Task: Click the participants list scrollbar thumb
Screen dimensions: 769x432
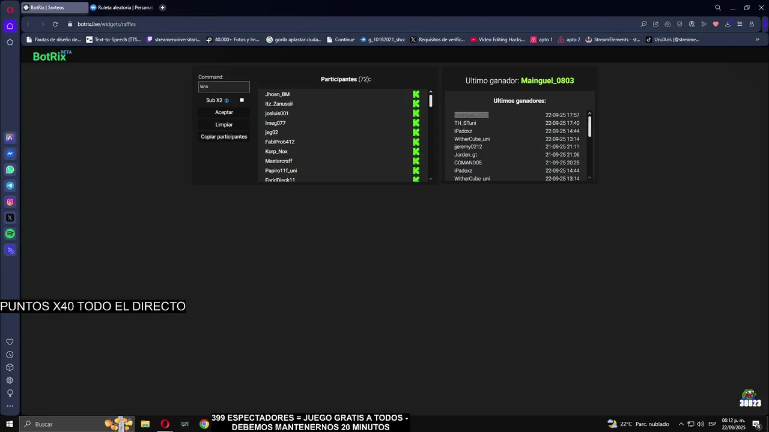Action: pos(430,101)
